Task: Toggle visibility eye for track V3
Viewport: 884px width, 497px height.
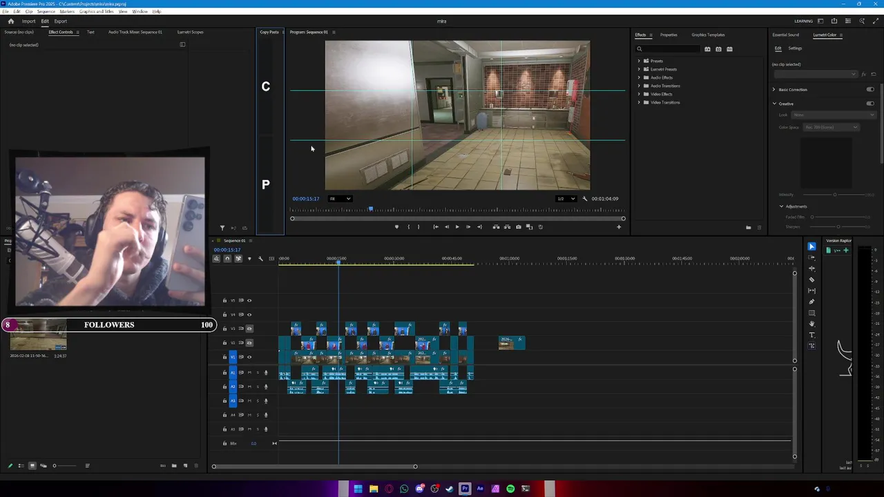Action: pyautogui.click(x=249, y=329)
